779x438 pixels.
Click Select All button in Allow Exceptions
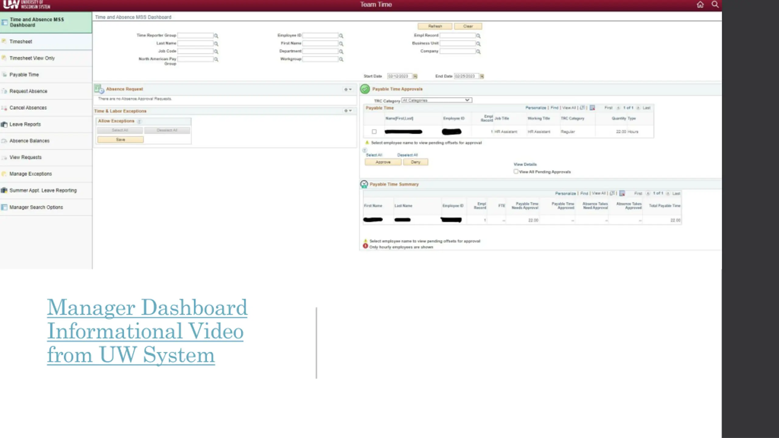[120, 130]
